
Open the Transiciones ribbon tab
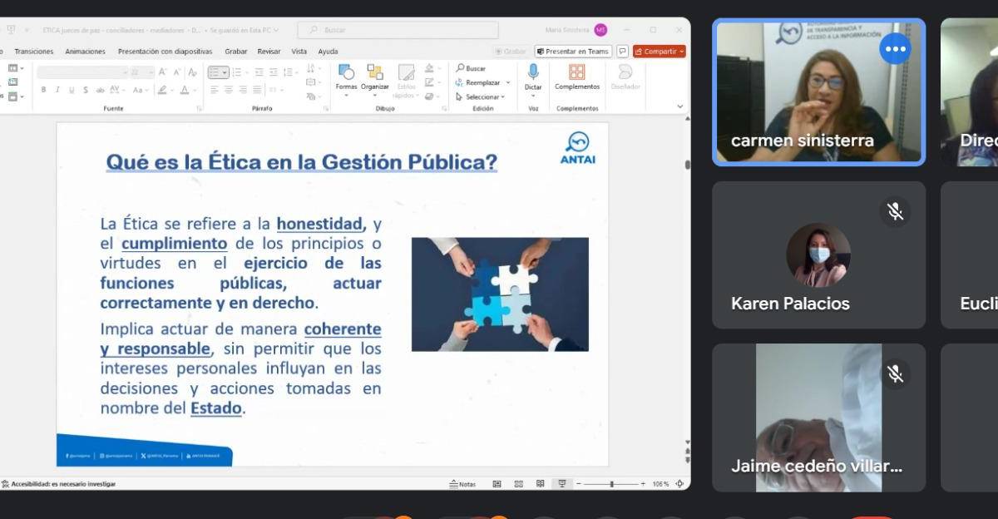pyautogui.click(x=34, y=52)
